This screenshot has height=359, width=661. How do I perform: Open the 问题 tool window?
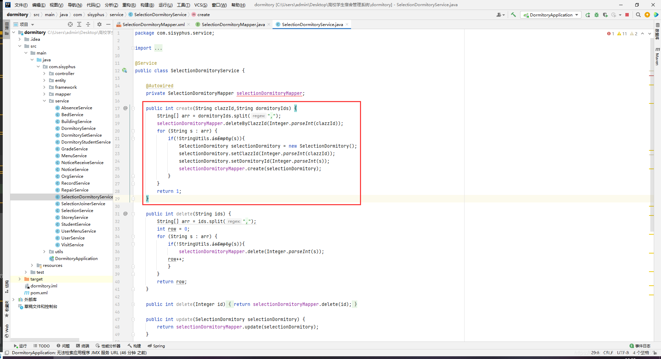click(x=63, y=346)
